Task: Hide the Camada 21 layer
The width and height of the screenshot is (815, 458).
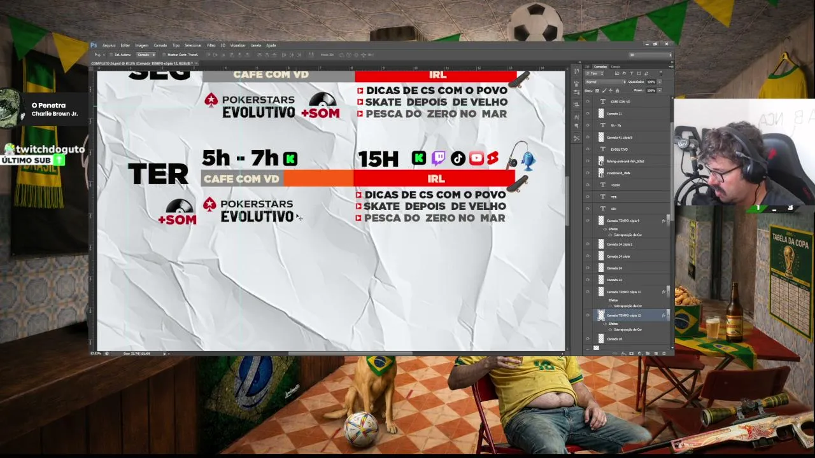Action: pyautogui.click(x=588, y=114)
